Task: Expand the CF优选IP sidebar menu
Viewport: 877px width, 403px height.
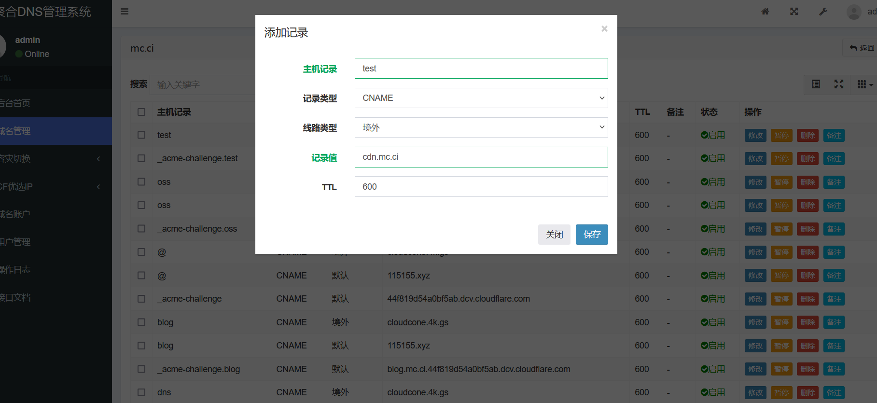Action: tap(56, 186)
